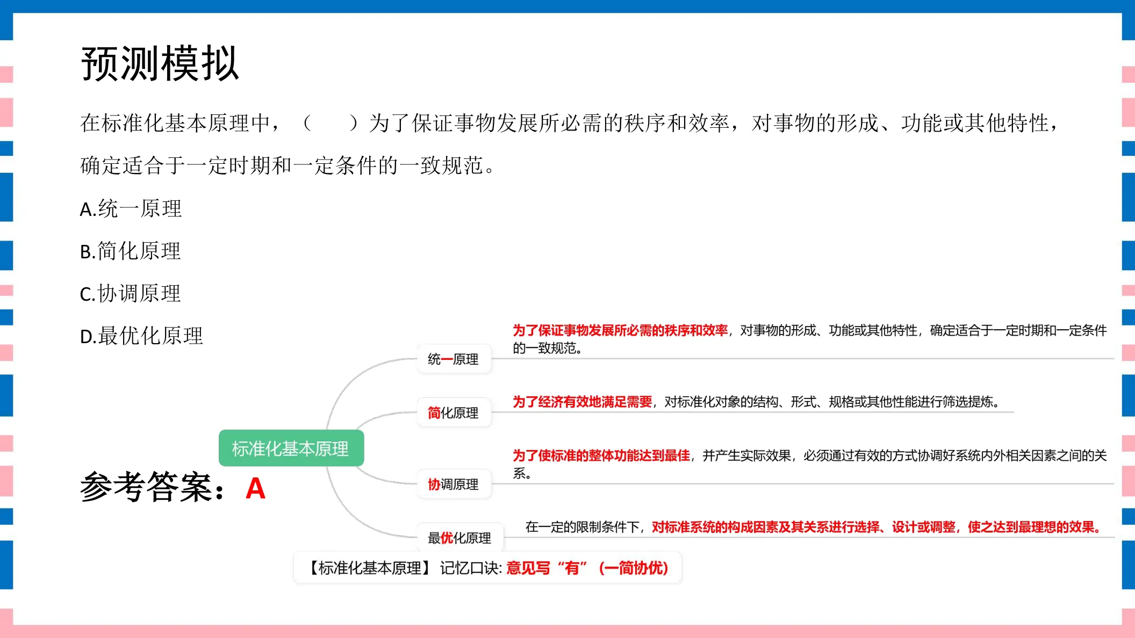Click red text 为了使标准的整体功能达到最佳
This screenshot has width=1135, height=638.
(x=601, y=455)
